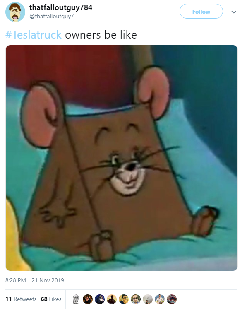Viewport: 247px width, 313px height.
Task: Click the tweet text 'owners be like'
Action: pos(101,35)
